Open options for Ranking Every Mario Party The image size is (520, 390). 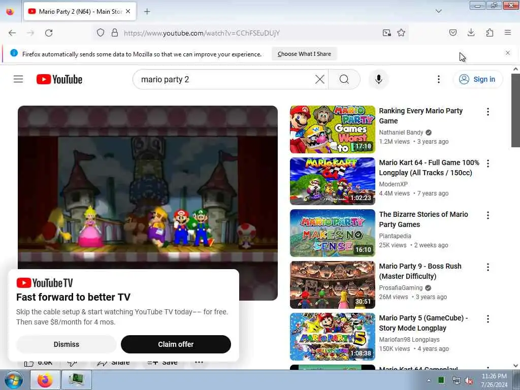pyautogui.click(x=488, y=112)
